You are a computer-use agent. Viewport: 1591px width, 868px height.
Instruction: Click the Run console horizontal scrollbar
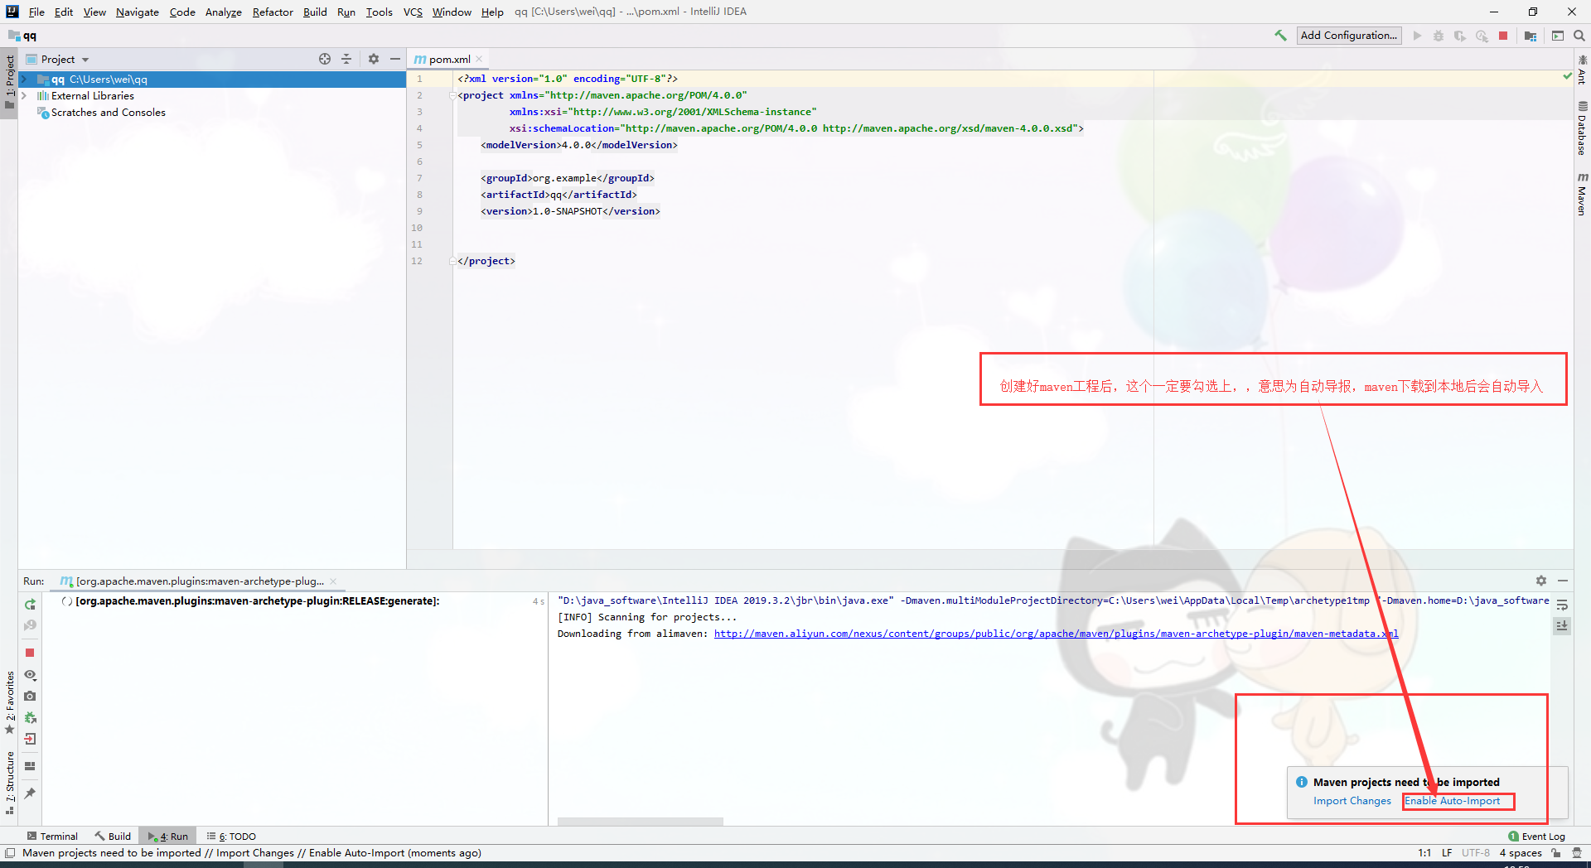pyautogui.click(x=641, y=822)
